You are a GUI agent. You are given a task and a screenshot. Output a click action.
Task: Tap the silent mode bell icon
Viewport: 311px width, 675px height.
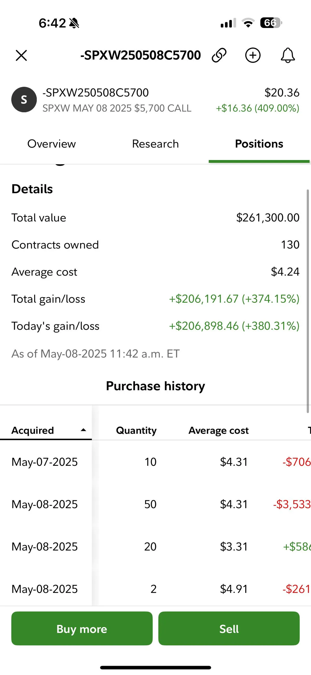(x=74, y=23)
